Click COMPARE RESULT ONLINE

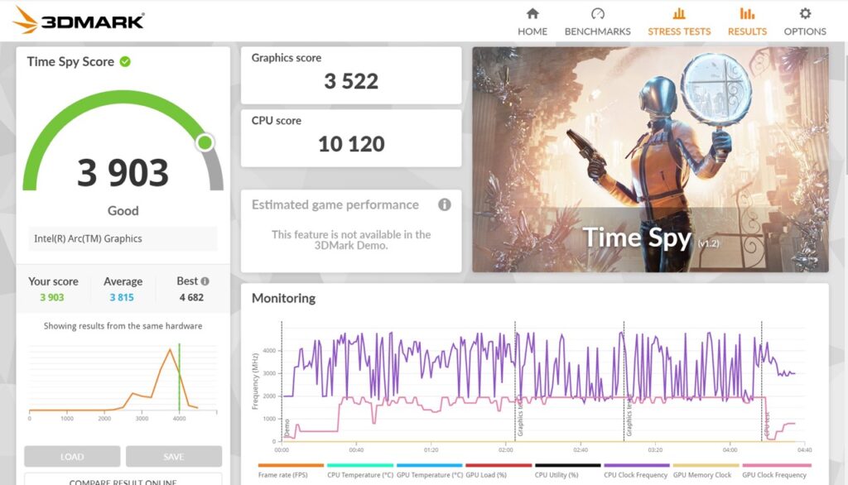pyautogui.click(x=124, y=481)
